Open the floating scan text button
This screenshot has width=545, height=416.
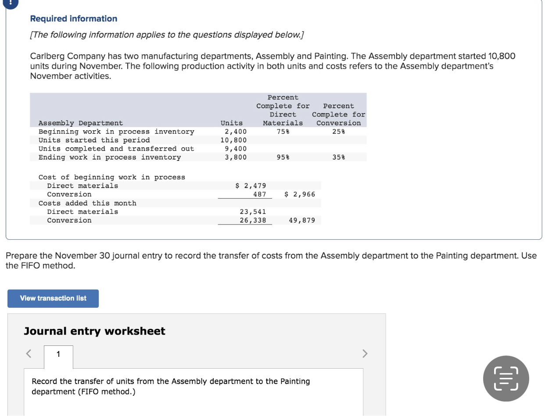coord(506,378)
